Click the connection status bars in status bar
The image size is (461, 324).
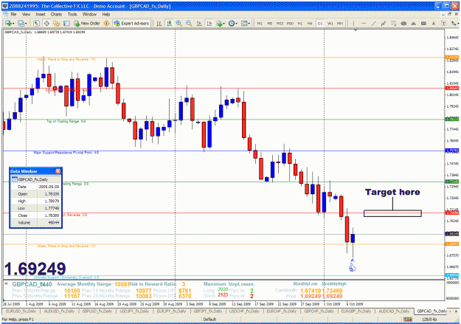point(407,320)
